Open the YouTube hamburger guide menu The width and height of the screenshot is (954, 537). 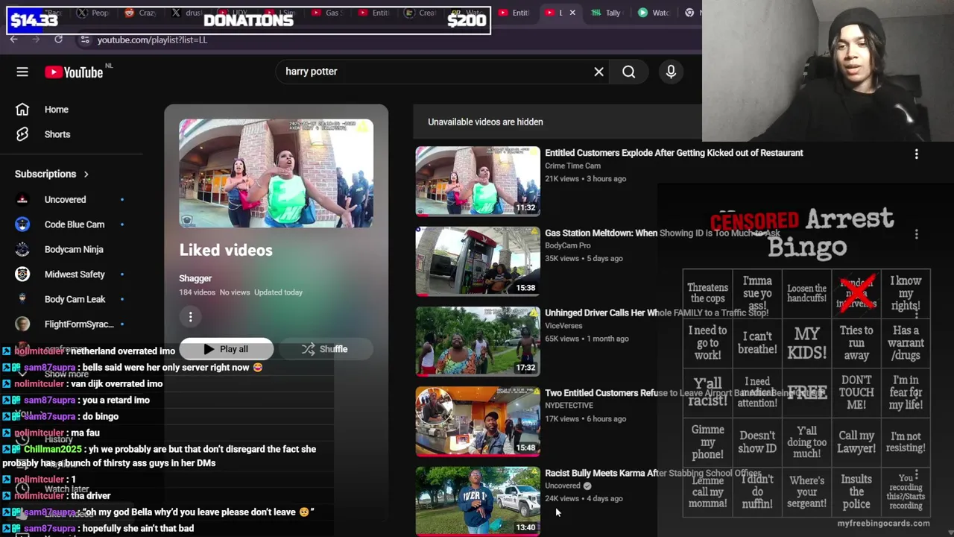pyautogui.click(x=22, y=72)
